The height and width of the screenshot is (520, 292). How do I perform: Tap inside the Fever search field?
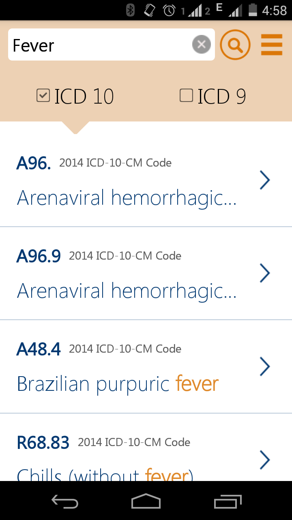[x=101, y=45]
